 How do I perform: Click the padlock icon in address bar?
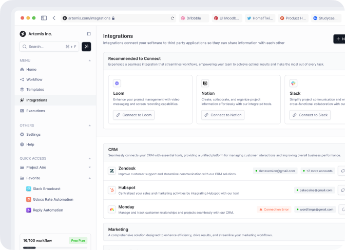click(x=113, y=18)
